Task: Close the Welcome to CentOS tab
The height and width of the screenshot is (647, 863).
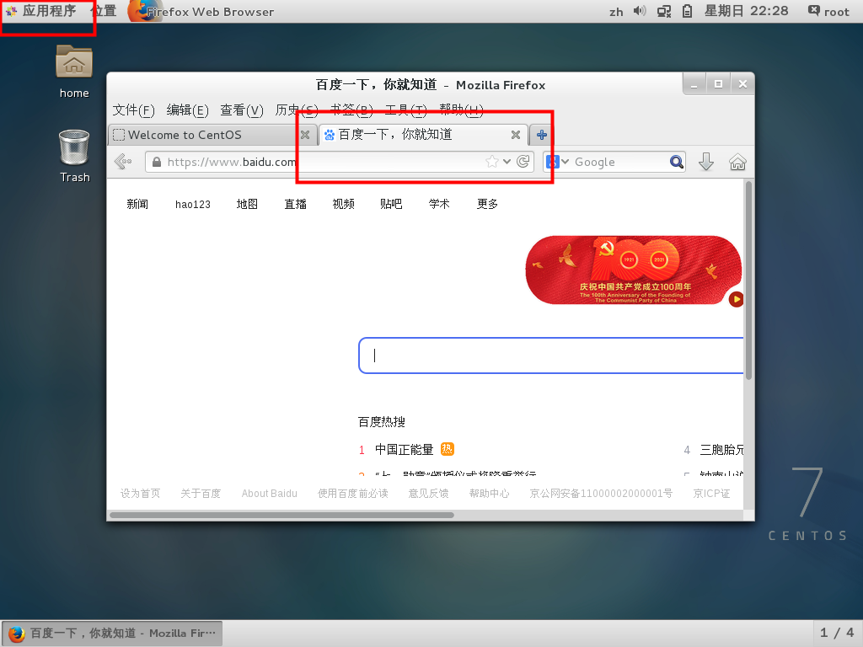Action: coord(305,135)
